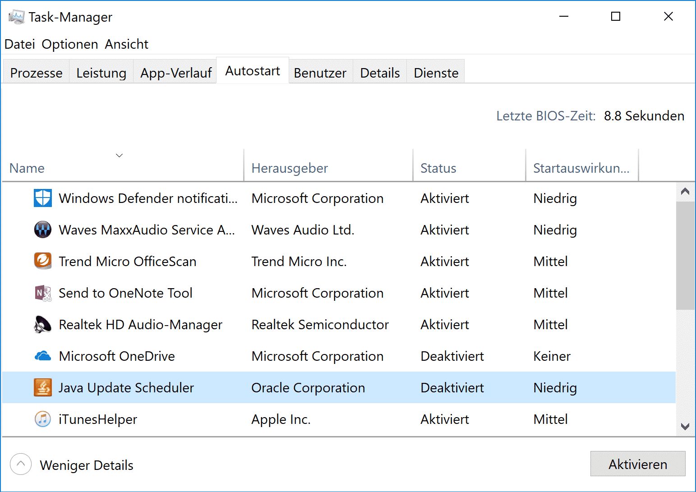696x492 pixels.
Task: Collapse view with Weniger Details arrow
Action: pos(21,464)
